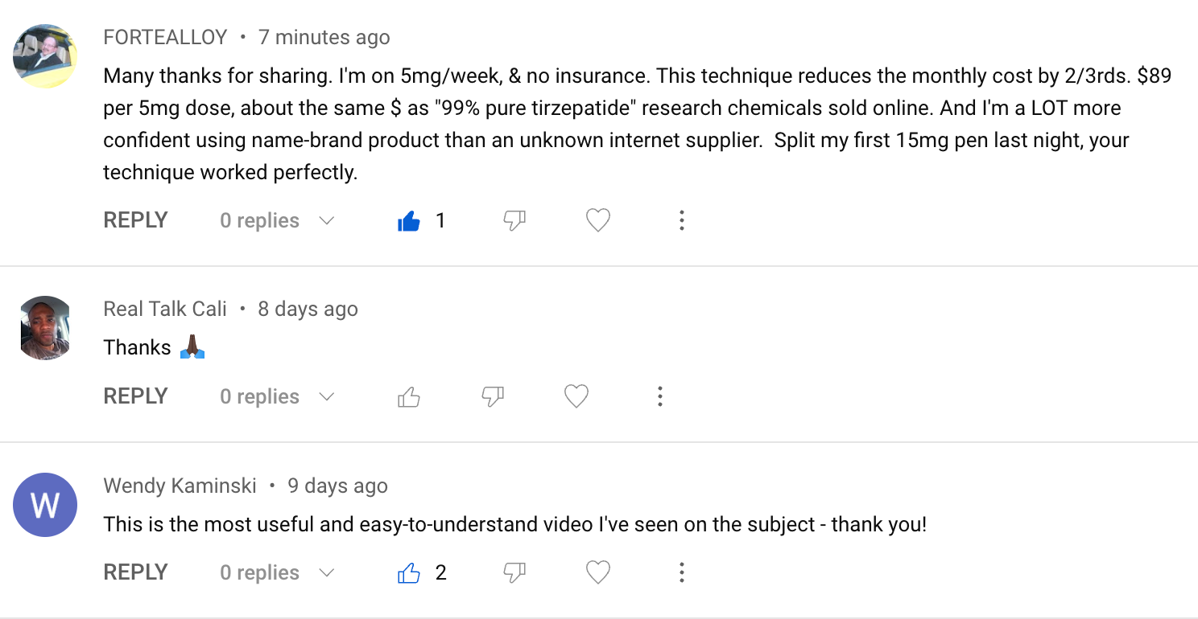1198x619 pixels.
Task: Heart Wendy Kaminski's comment
Action: (x=598, y=572)
